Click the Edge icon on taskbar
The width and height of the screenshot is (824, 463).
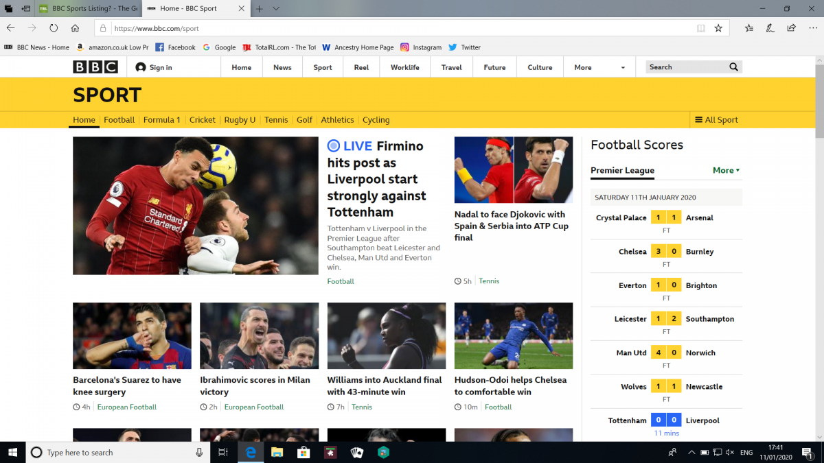point(251,452)
